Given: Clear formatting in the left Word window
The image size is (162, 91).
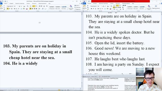Looking at the screenshot, I should pos(28,6).
